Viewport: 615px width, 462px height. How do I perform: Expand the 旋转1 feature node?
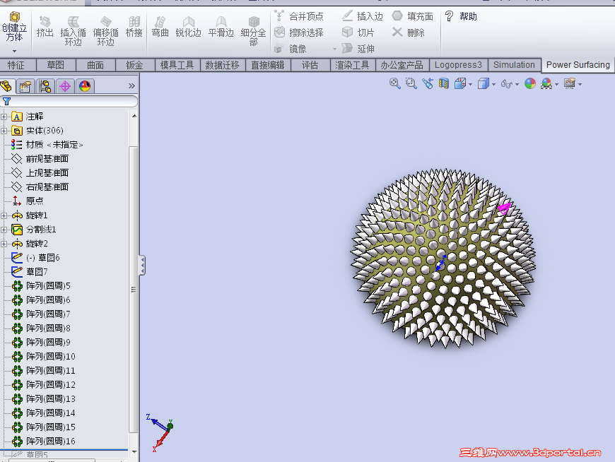click(x=4, y=215)
